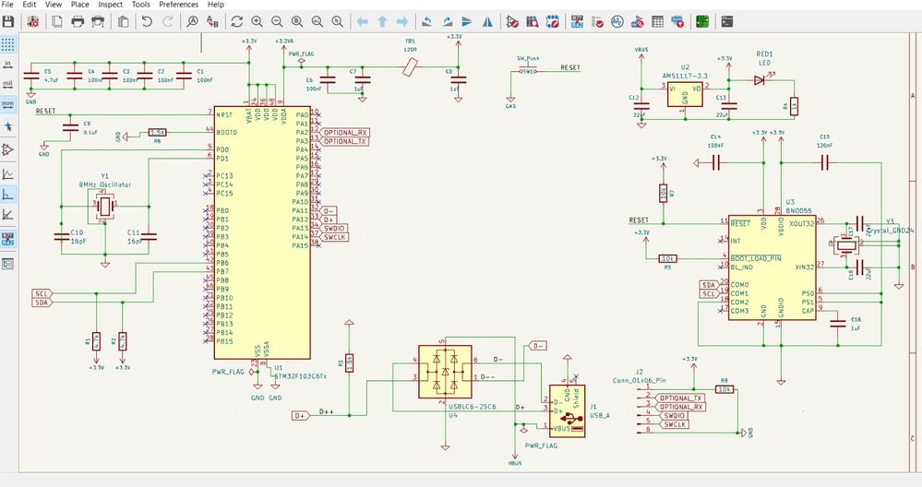The width and height of the screenshot is (922, 487).
Task: Undo the last edit
Action: point(147,20)
